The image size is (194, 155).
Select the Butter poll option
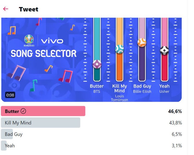(43, 111)
